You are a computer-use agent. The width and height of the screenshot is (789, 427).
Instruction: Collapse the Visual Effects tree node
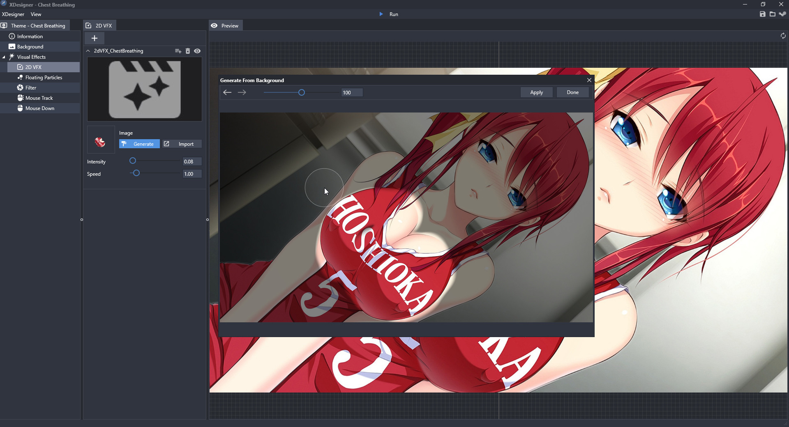point(4,57)
